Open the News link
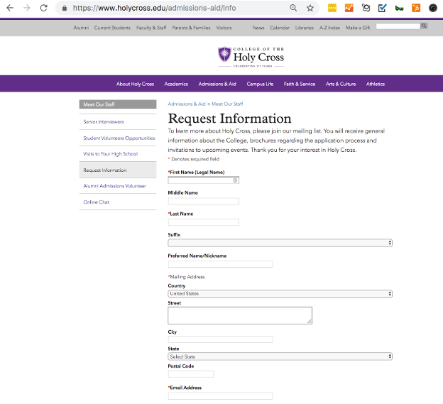This screenshot has width=443, height=404. (x=258, y=28)
